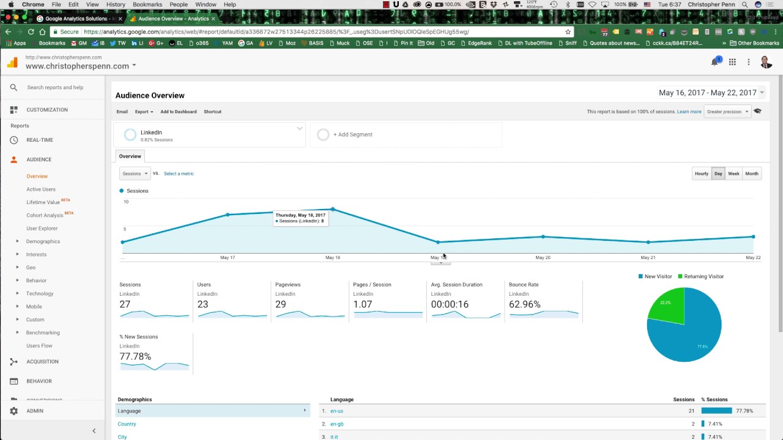Expand the Mobile sidebar section
The image size is (783, 440).
(17, 307)
